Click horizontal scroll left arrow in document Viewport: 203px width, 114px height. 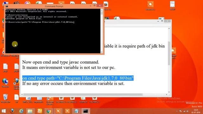point(22,94)
